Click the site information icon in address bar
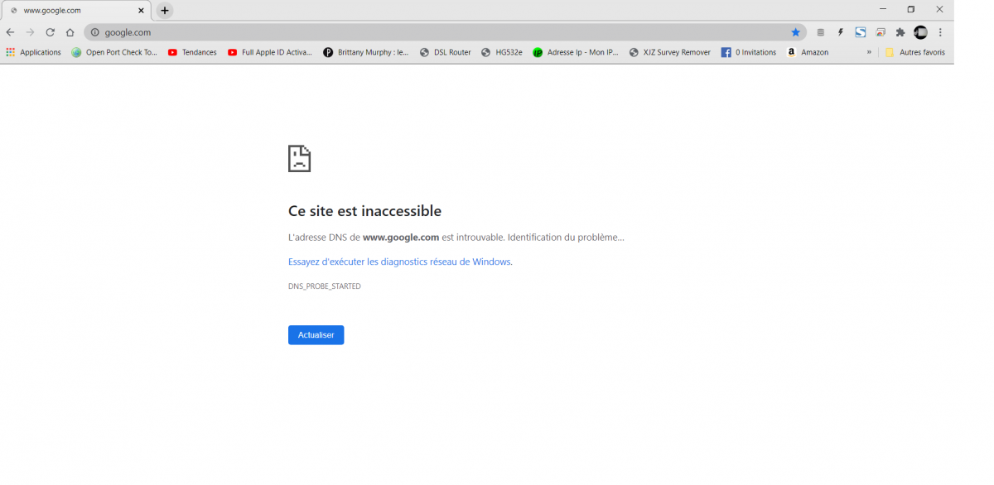 pyautogui.click(x=95, y=32)
